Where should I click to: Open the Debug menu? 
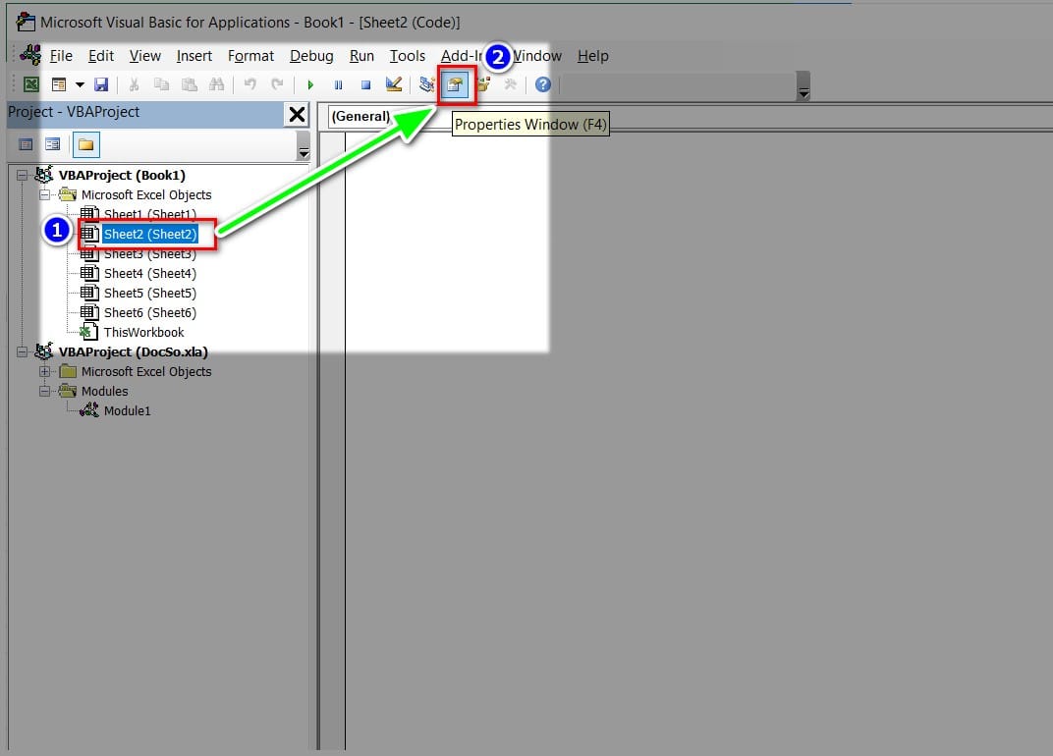[x=311, y=56]
